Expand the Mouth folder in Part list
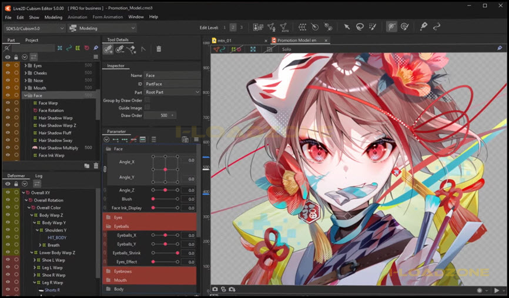The width and height of the screenshot is (509, 298). pos(26,88)
